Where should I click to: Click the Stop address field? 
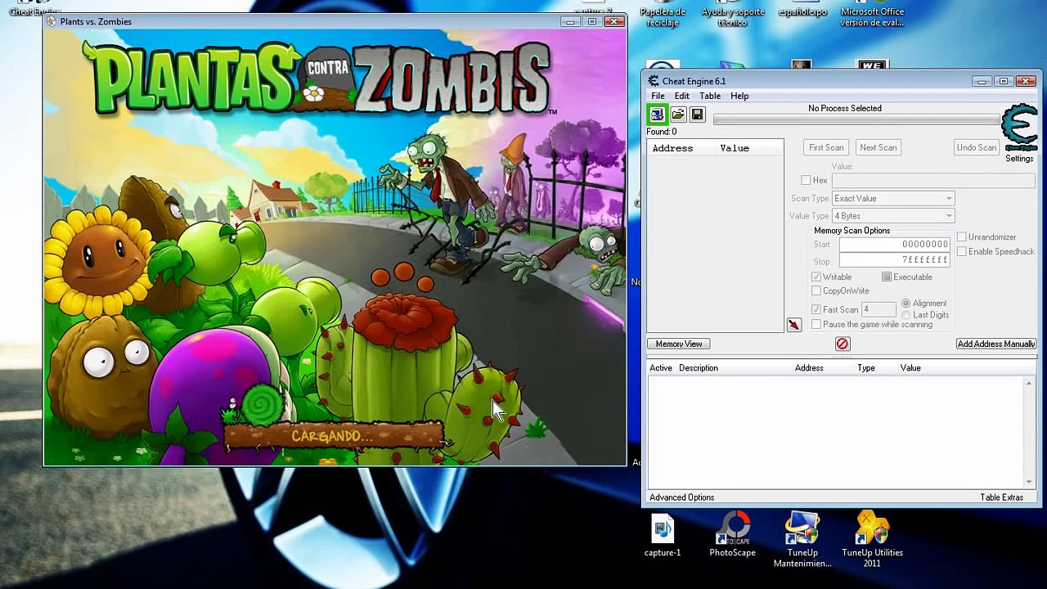895,261
